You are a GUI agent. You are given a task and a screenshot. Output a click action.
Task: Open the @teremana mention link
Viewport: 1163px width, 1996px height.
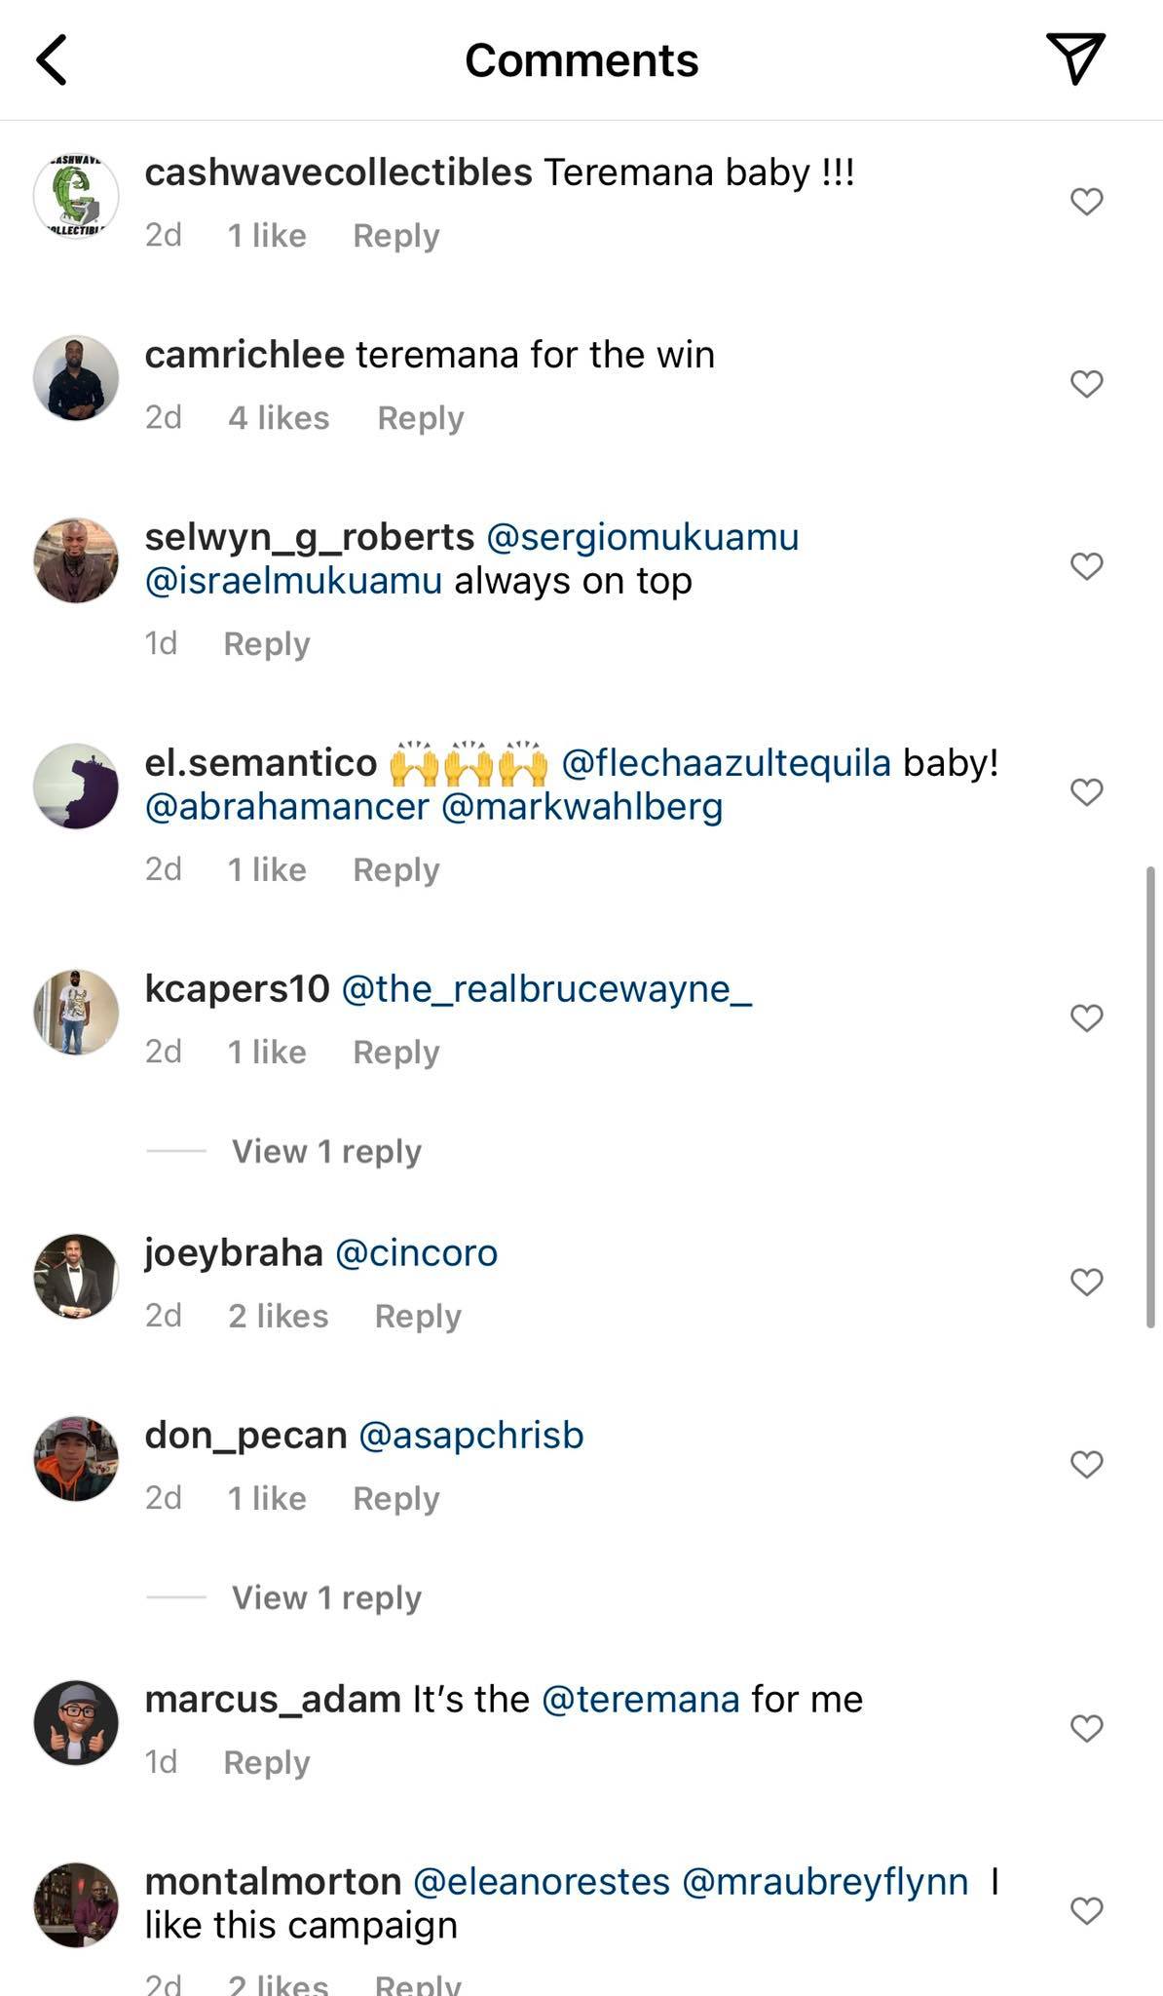point(640,1699)
